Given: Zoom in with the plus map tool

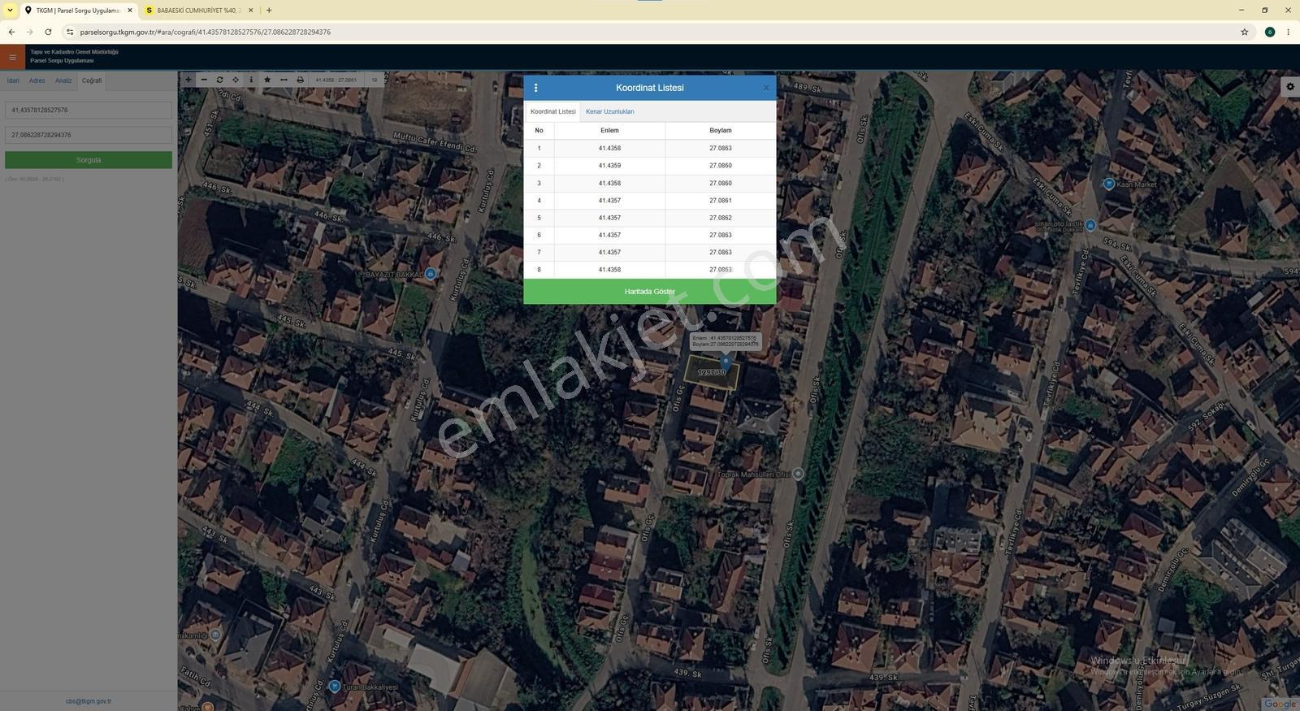Looking at the screenshot, I should [188, 80].
